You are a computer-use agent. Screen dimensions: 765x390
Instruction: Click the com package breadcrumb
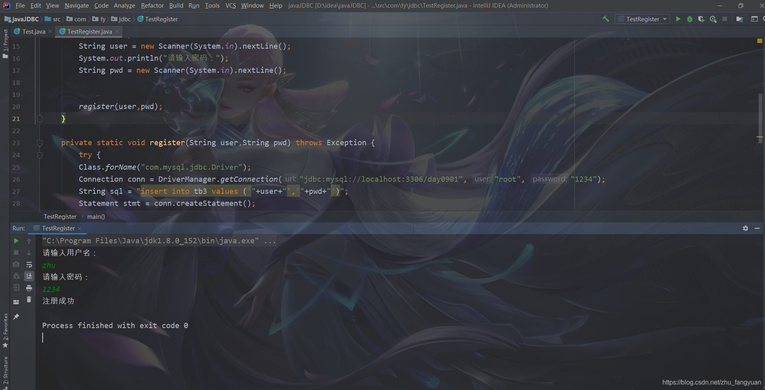click(76, 19)
